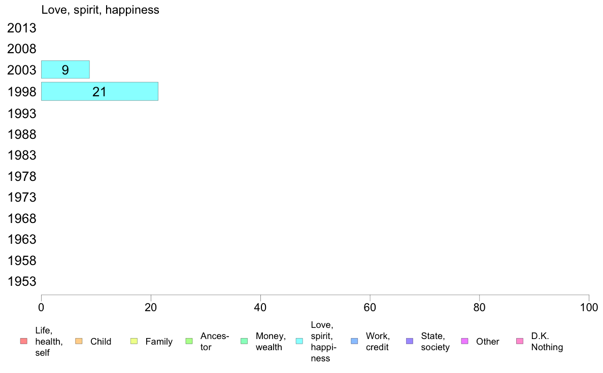Select the green Ancestor legend swatch
Viewport: 603px width, 373px height.
(x=189, y=341)
